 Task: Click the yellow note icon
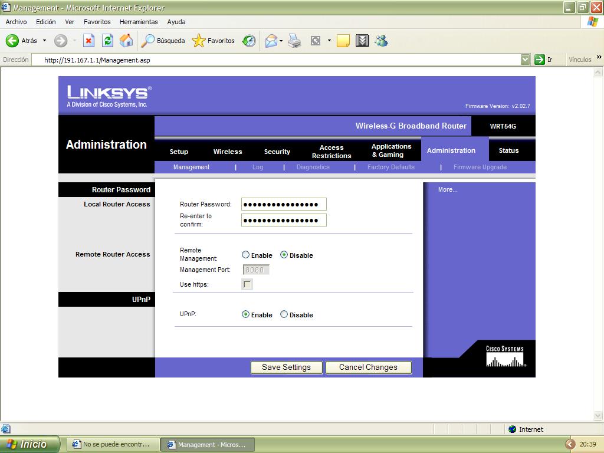point(343,41)
